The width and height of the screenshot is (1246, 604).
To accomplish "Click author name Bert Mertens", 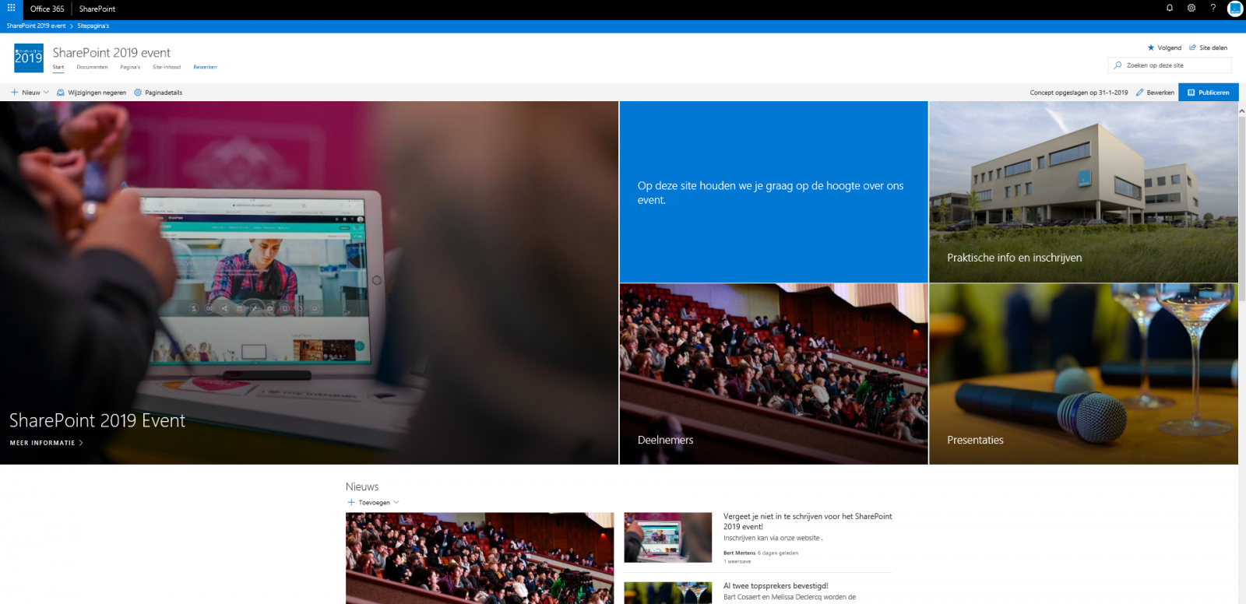I will click(739, 553).
